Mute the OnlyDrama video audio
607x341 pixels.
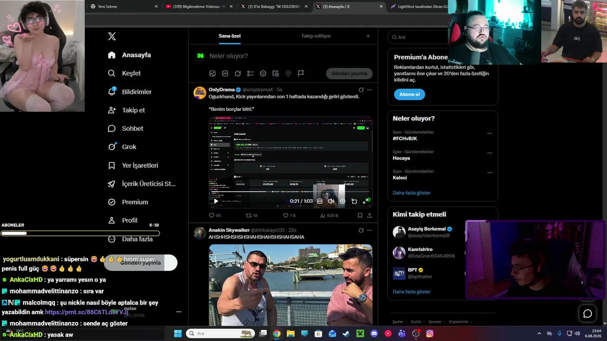(331, 201)
